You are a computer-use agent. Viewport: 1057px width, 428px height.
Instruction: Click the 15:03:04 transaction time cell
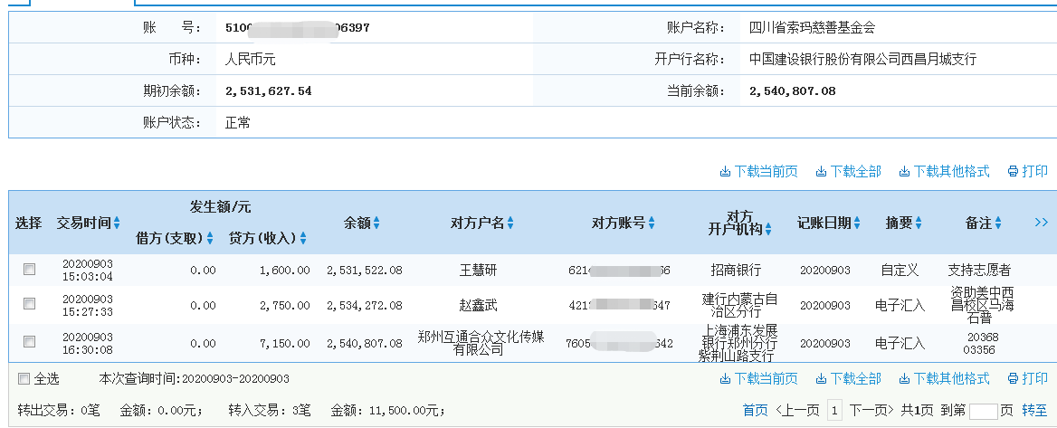(88, 276)
